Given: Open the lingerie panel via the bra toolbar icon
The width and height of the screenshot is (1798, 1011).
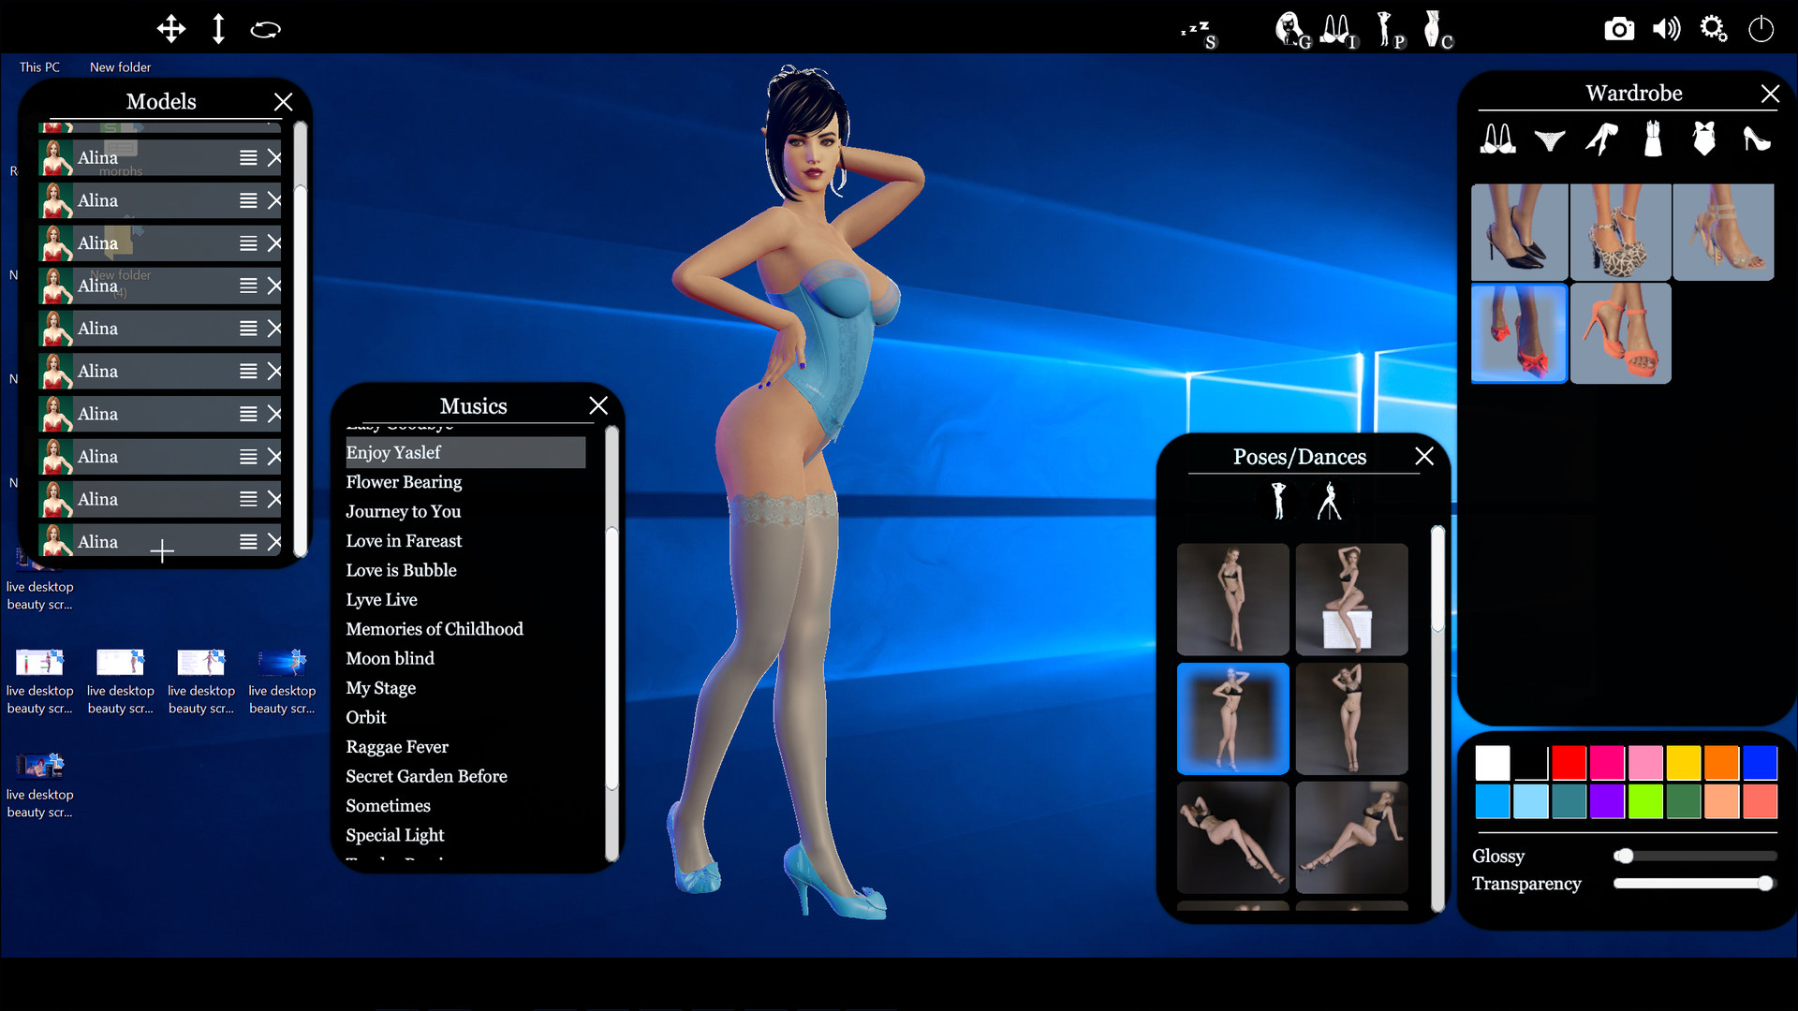Looking at the screenshot, I should pos(1337,29).
